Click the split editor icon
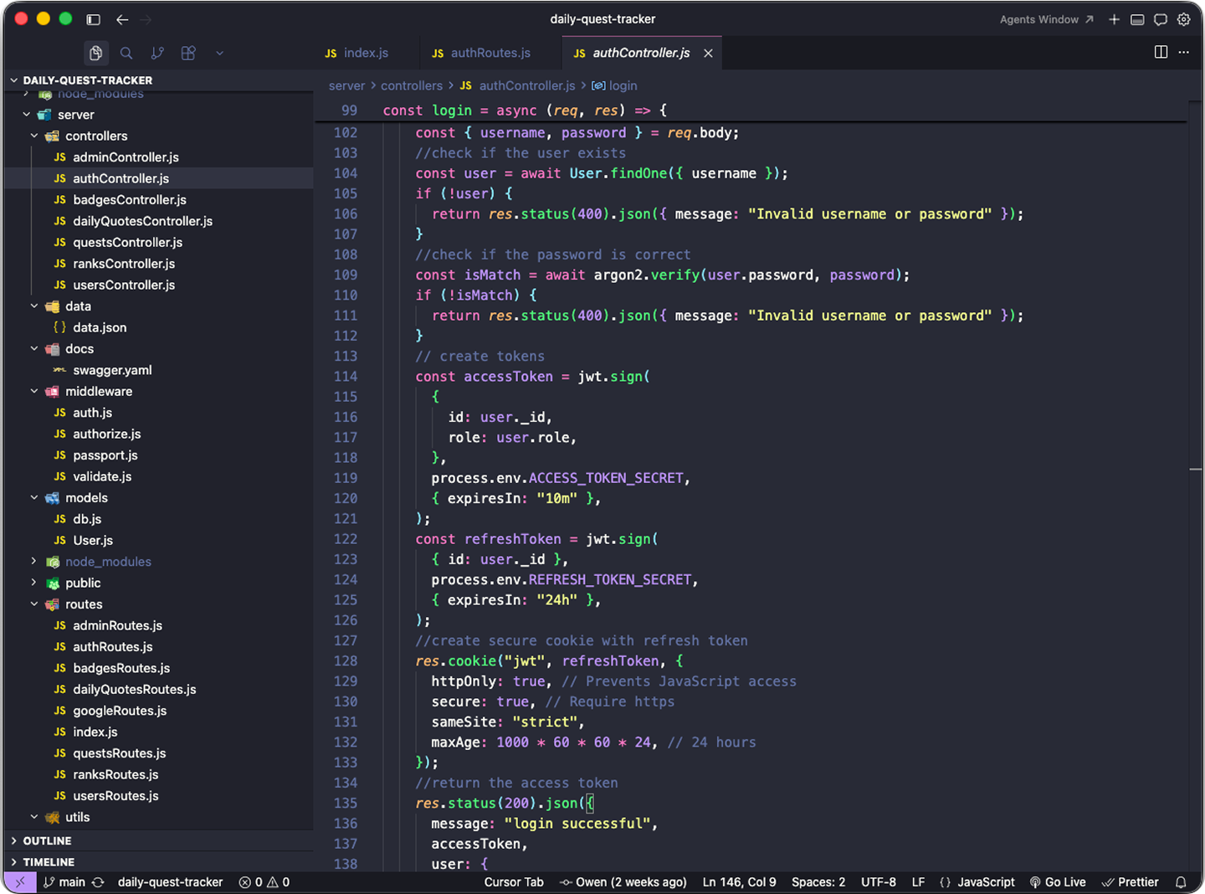 click(x=1161, y=52)
